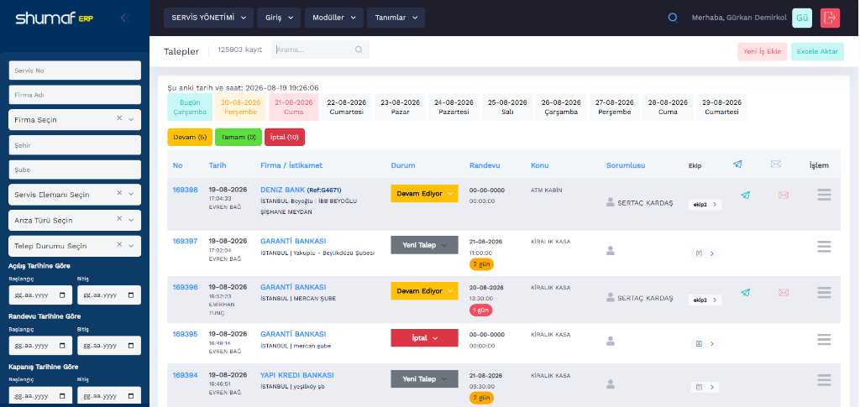Select the 29-08-2026 Cumartesi date tab
860x407 pixels.
[721, 107]
